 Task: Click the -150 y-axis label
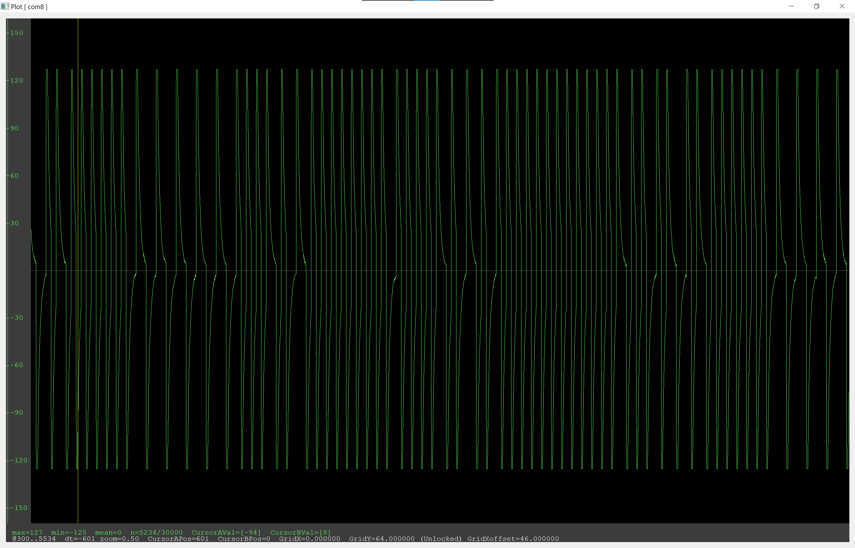click(x=18, y=508)
